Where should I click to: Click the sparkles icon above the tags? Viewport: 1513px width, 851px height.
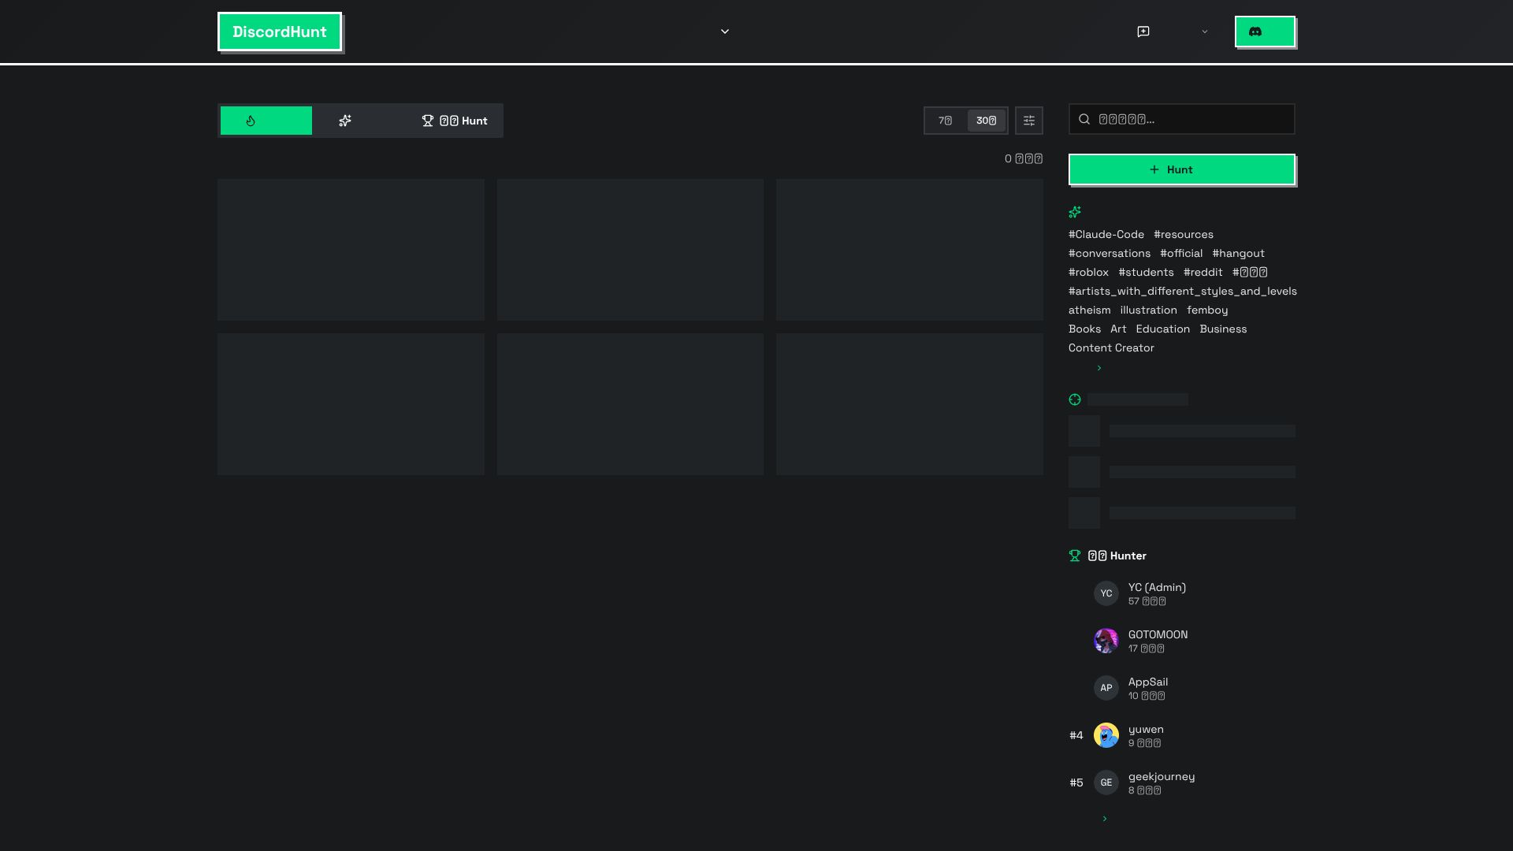point(1075,212)
